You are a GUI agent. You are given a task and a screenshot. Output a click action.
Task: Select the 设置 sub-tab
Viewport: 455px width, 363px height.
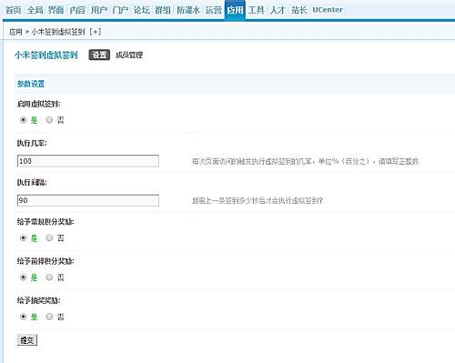click(99, 55)
